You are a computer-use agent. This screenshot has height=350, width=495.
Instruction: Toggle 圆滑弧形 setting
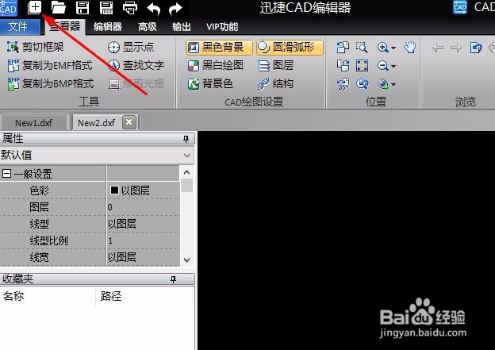[290, 48]
